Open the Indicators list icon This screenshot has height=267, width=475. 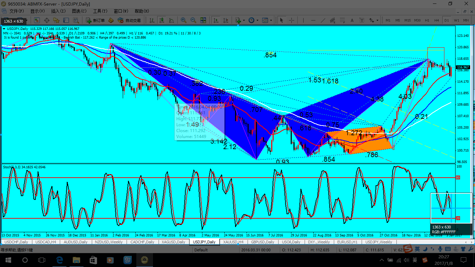[238, 20]
